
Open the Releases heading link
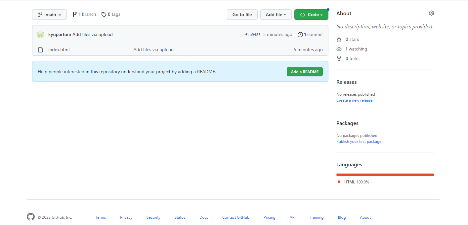pos(347,82)
